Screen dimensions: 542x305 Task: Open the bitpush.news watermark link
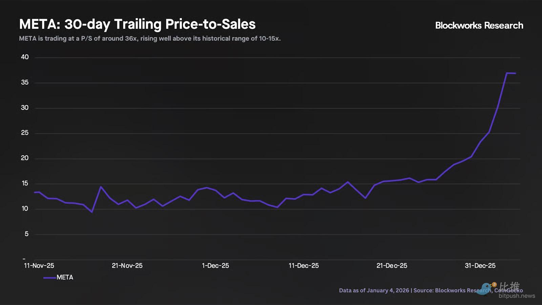517,296
